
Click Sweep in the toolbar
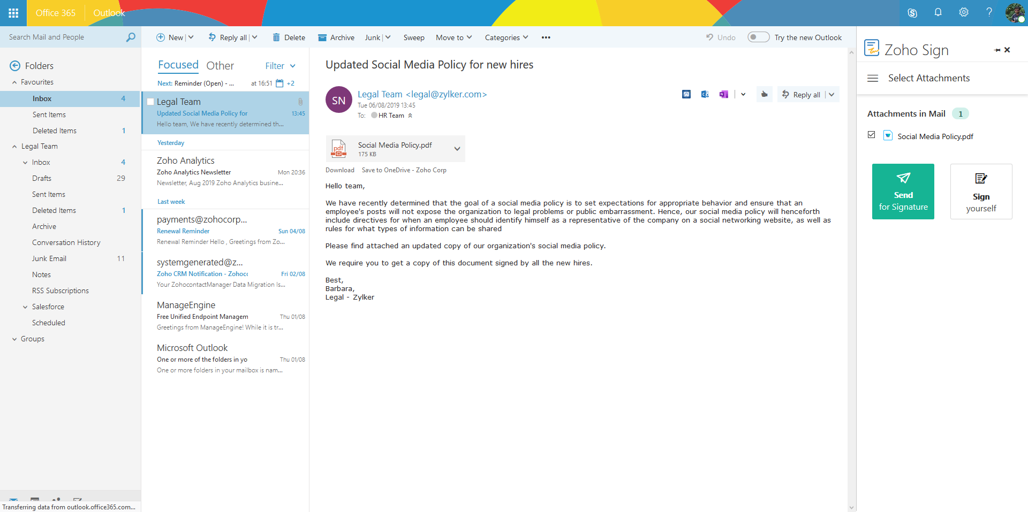coord(414,37)
